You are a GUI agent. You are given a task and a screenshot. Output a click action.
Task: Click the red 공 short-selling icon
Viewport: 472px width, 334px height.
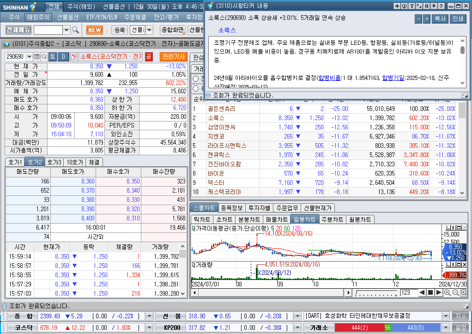click(149, 57)
